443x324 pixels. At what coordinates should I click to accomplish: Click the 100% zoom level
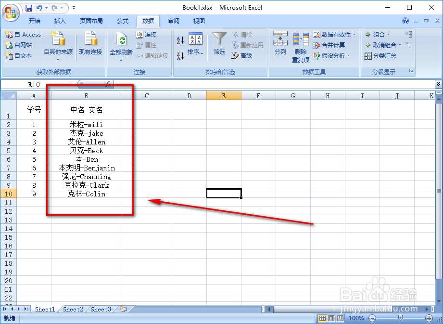coord(356,318)
